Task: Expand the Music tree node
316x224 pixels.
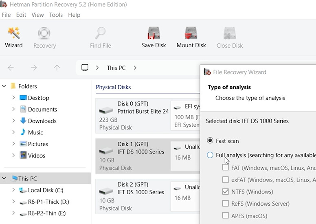Action: (13, 132)
